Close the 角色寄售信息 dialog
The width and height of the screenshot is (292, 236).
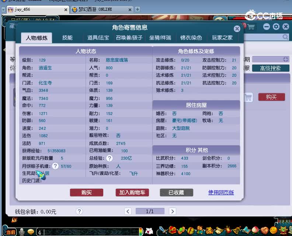pos(237,29)
